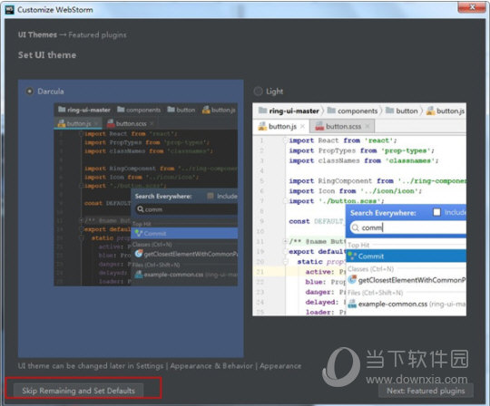Click the 'Light' option label

pos(274,92)
